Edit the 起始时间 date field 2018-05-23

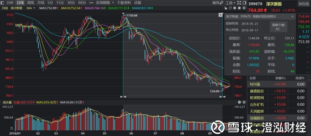251,23
